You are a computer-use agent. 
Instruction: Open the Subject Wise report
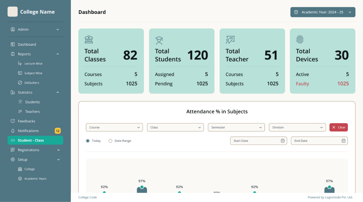point(33,73)
